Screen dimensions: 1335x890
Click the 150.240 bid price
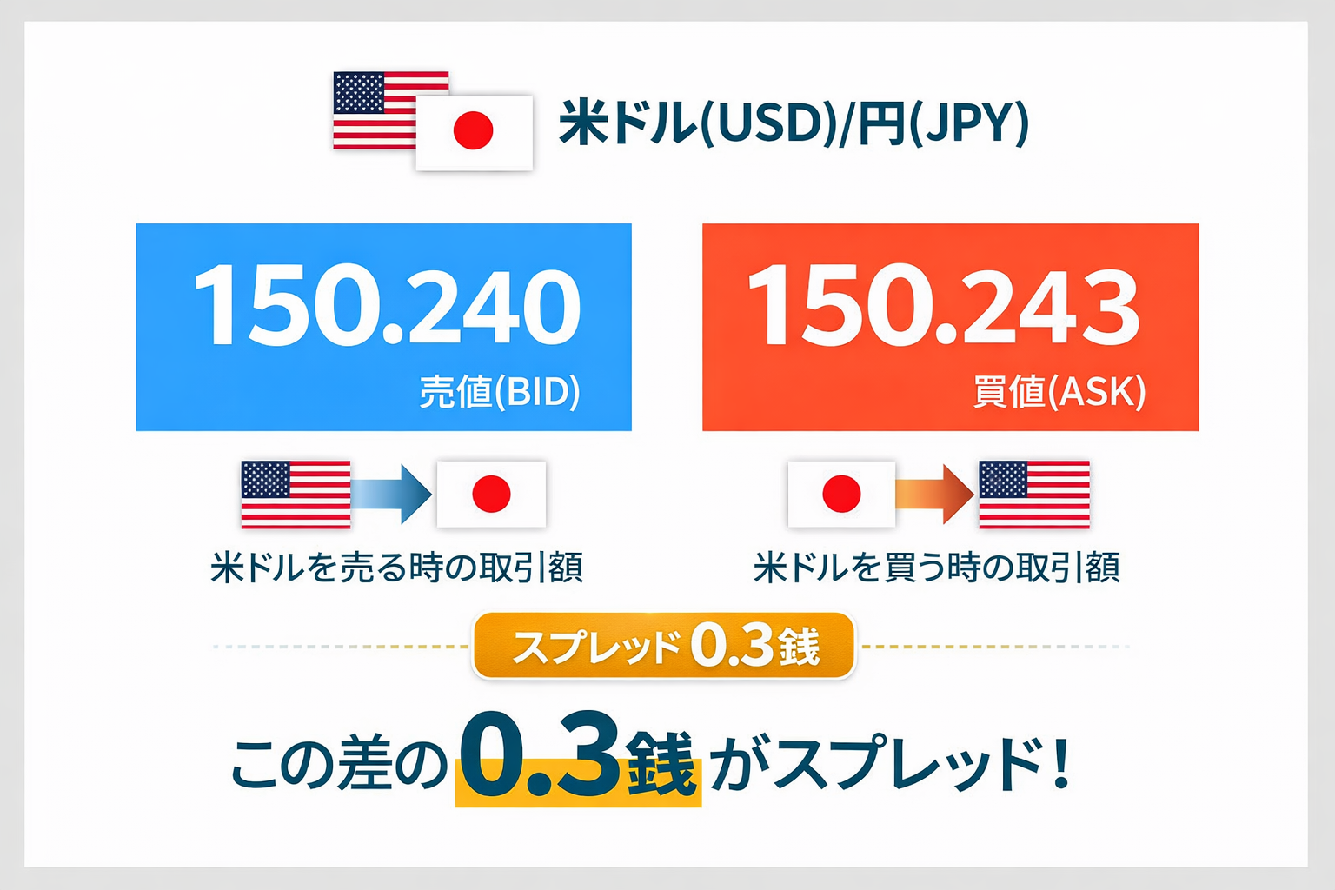(x=387, y=308)
